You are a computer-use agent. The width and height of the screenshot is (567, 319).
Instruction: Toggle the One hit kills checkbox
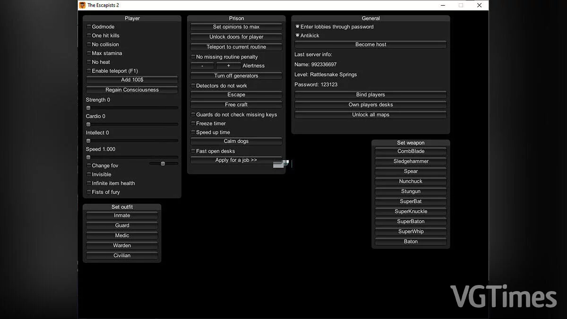(88, 35)
